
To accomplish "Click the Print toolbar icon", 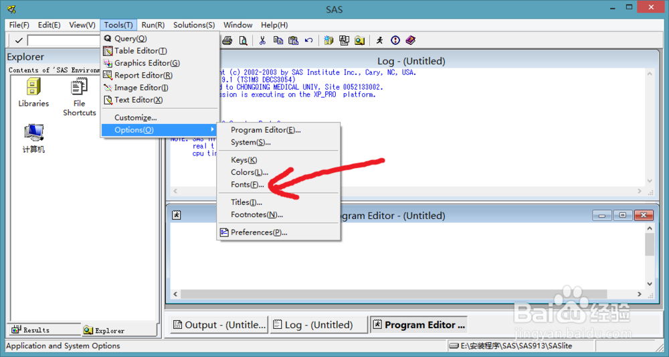I will pyautogui.click(x=227, y=41).
